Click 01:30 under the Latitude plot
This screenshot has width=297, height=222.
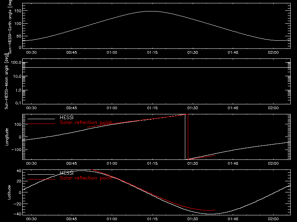193,219
